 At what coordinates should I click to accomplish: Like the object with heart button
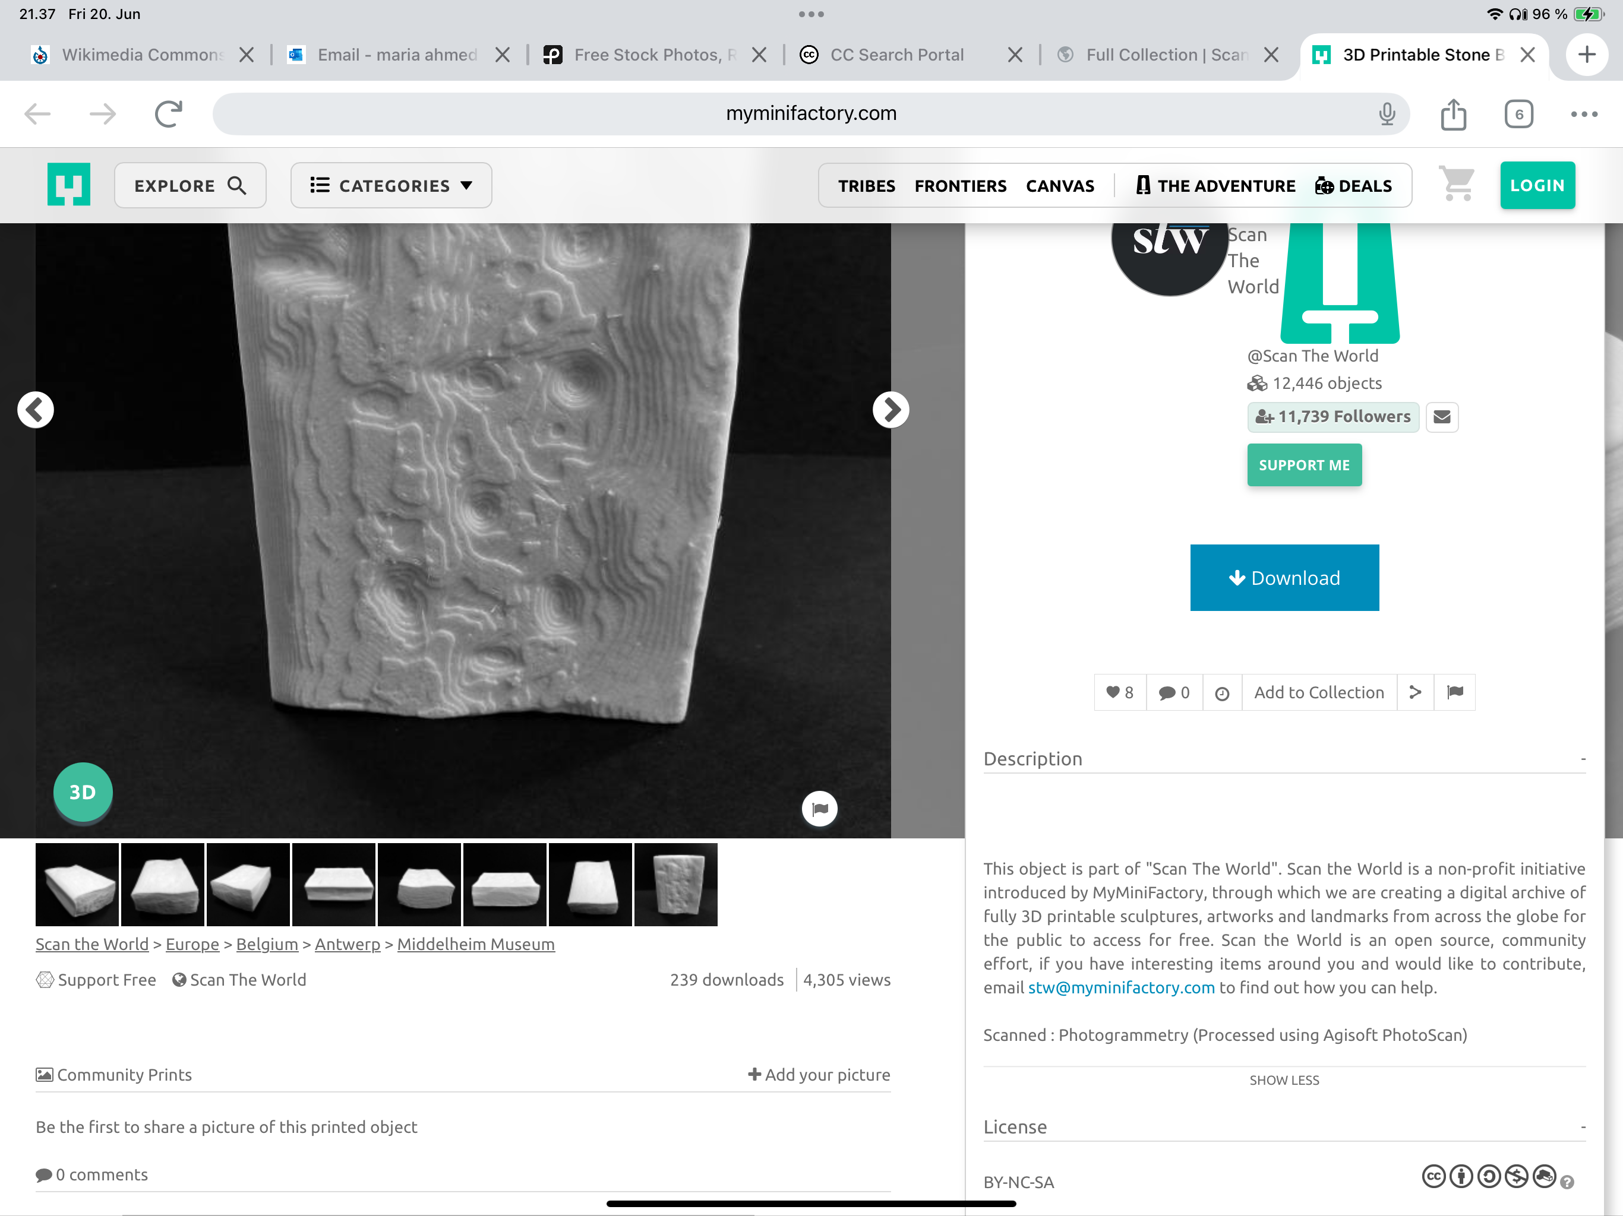pyautogui.click(x=1120, y=692)
